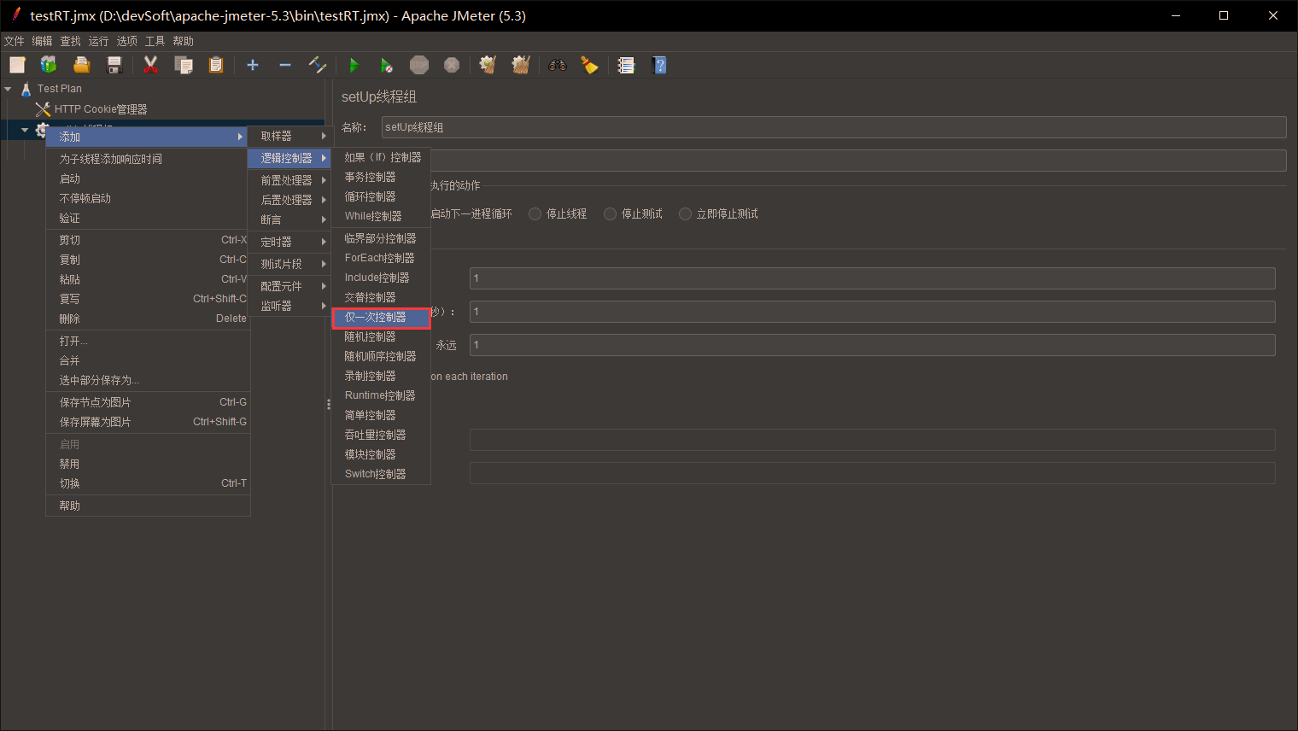Select the 停止线程 radio button
Screen dimensions: 1298x731
pos(536,213)
